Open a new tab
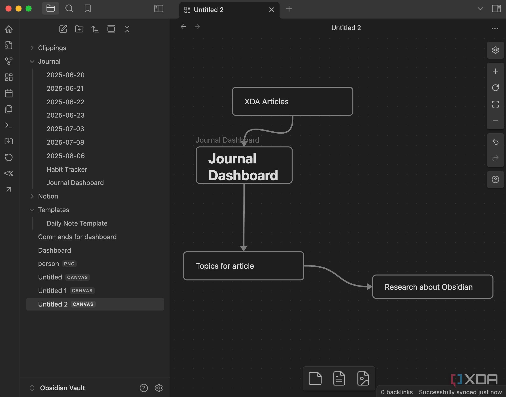 click(289, 9)
